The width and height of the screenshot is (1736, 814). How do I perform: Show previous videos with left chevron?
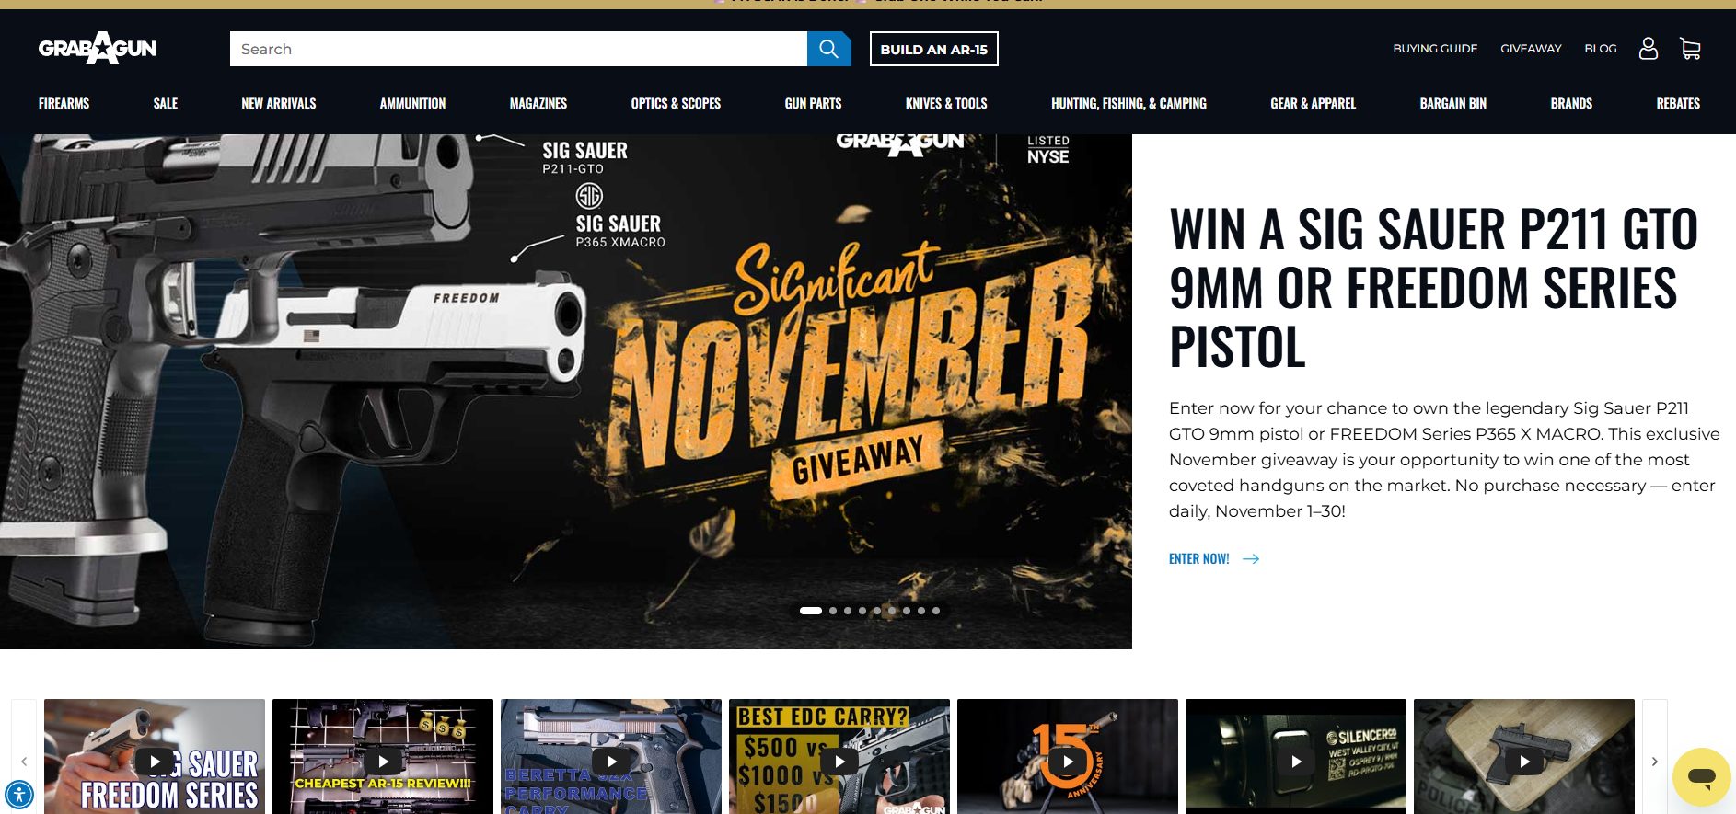coord(24,761)
